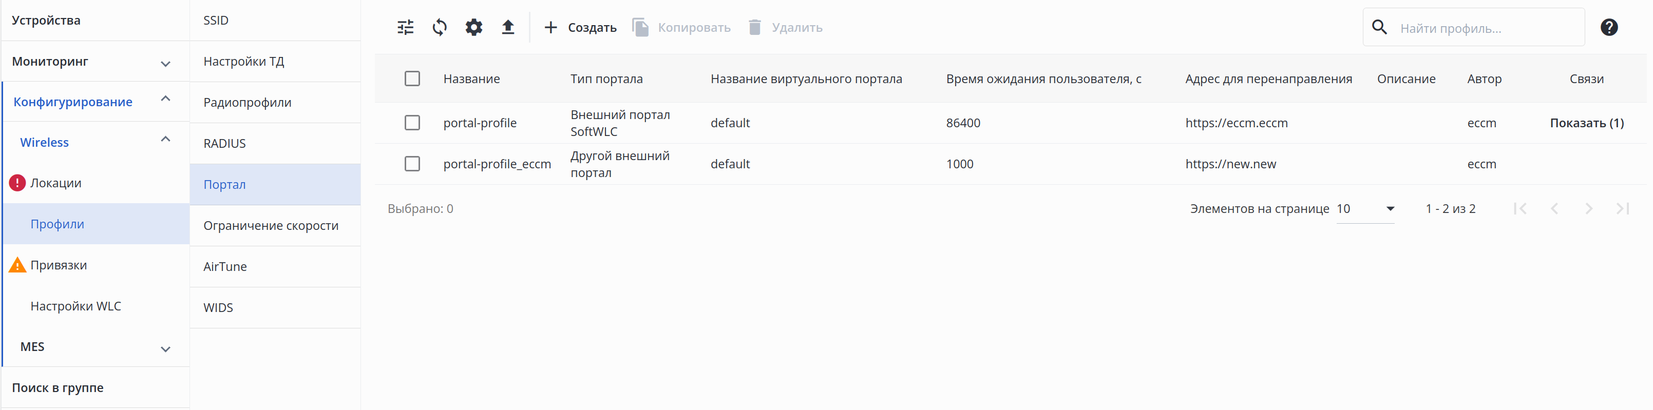Image resolution: width=1653 pixels, height=410 pixels.
Task: Expand the Мониторинг menu section
Action: tap(165, 62)
